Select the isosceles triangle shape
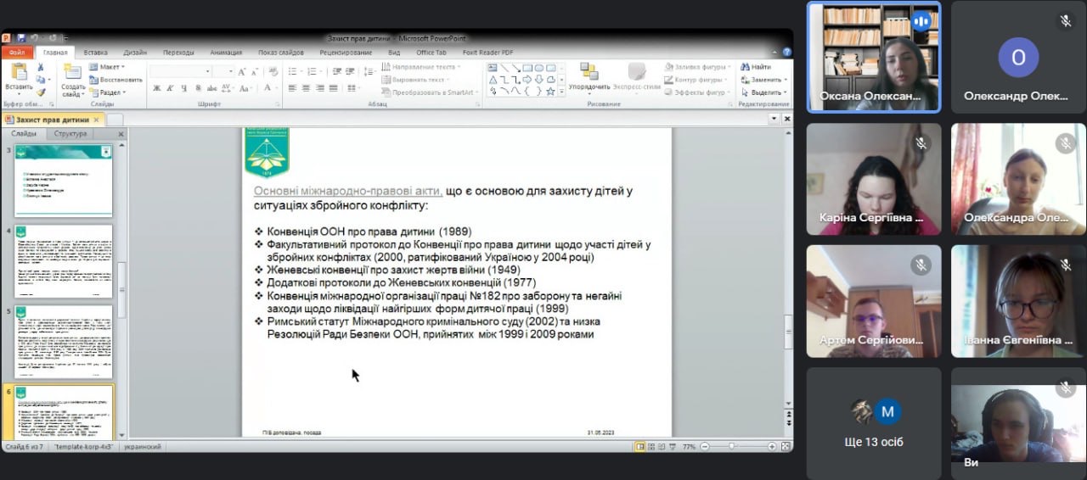The image size is (1087, 480). [x=493, y=80]
